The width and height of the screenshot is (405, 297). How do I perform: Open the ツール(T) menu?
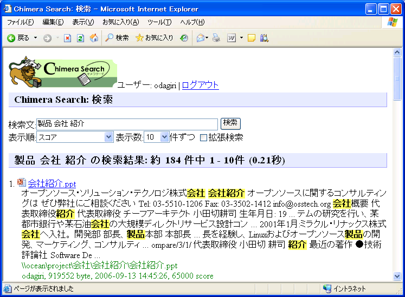coord(159,22)
